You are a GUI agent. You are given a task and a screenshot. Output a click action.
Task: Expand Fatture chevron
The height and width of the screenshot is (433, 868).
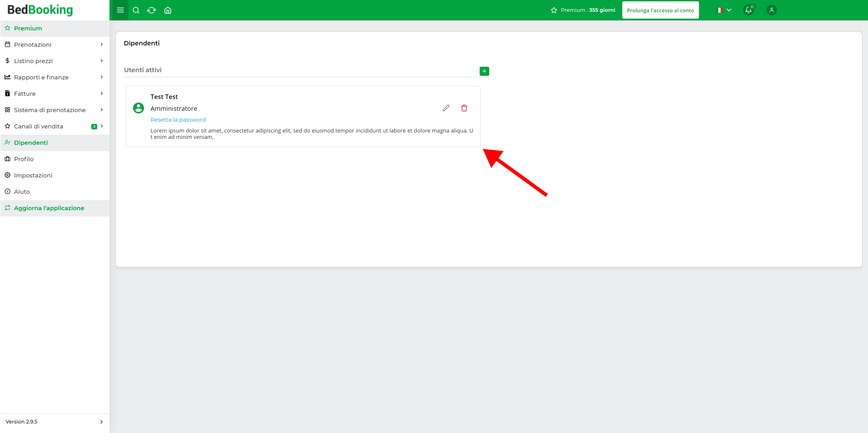click(x=102, y=93)
